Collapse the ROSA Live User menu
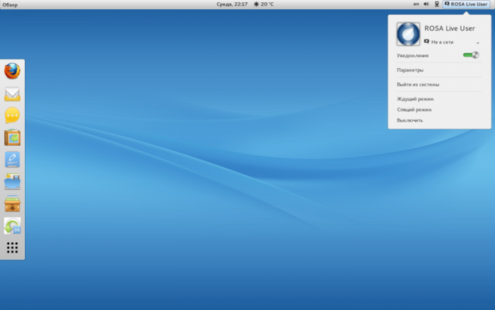495x310 pixels. [466, 4]
